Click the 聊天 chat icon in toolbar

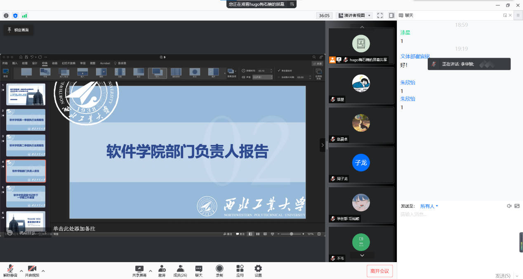[199, 270]
